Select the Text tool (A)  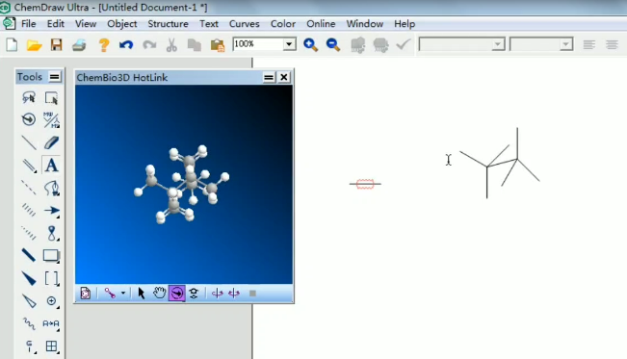click(51, 166)
